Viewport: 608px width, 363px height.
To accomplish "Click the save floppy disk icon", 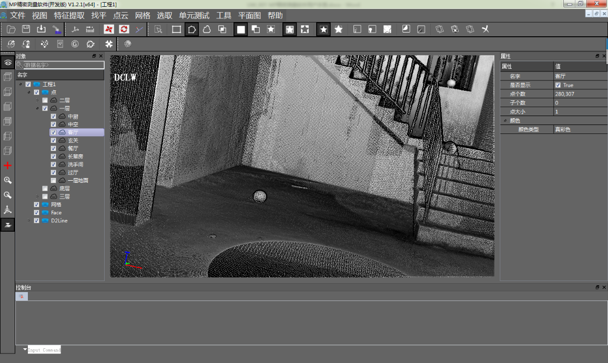I will click(26, 29).
